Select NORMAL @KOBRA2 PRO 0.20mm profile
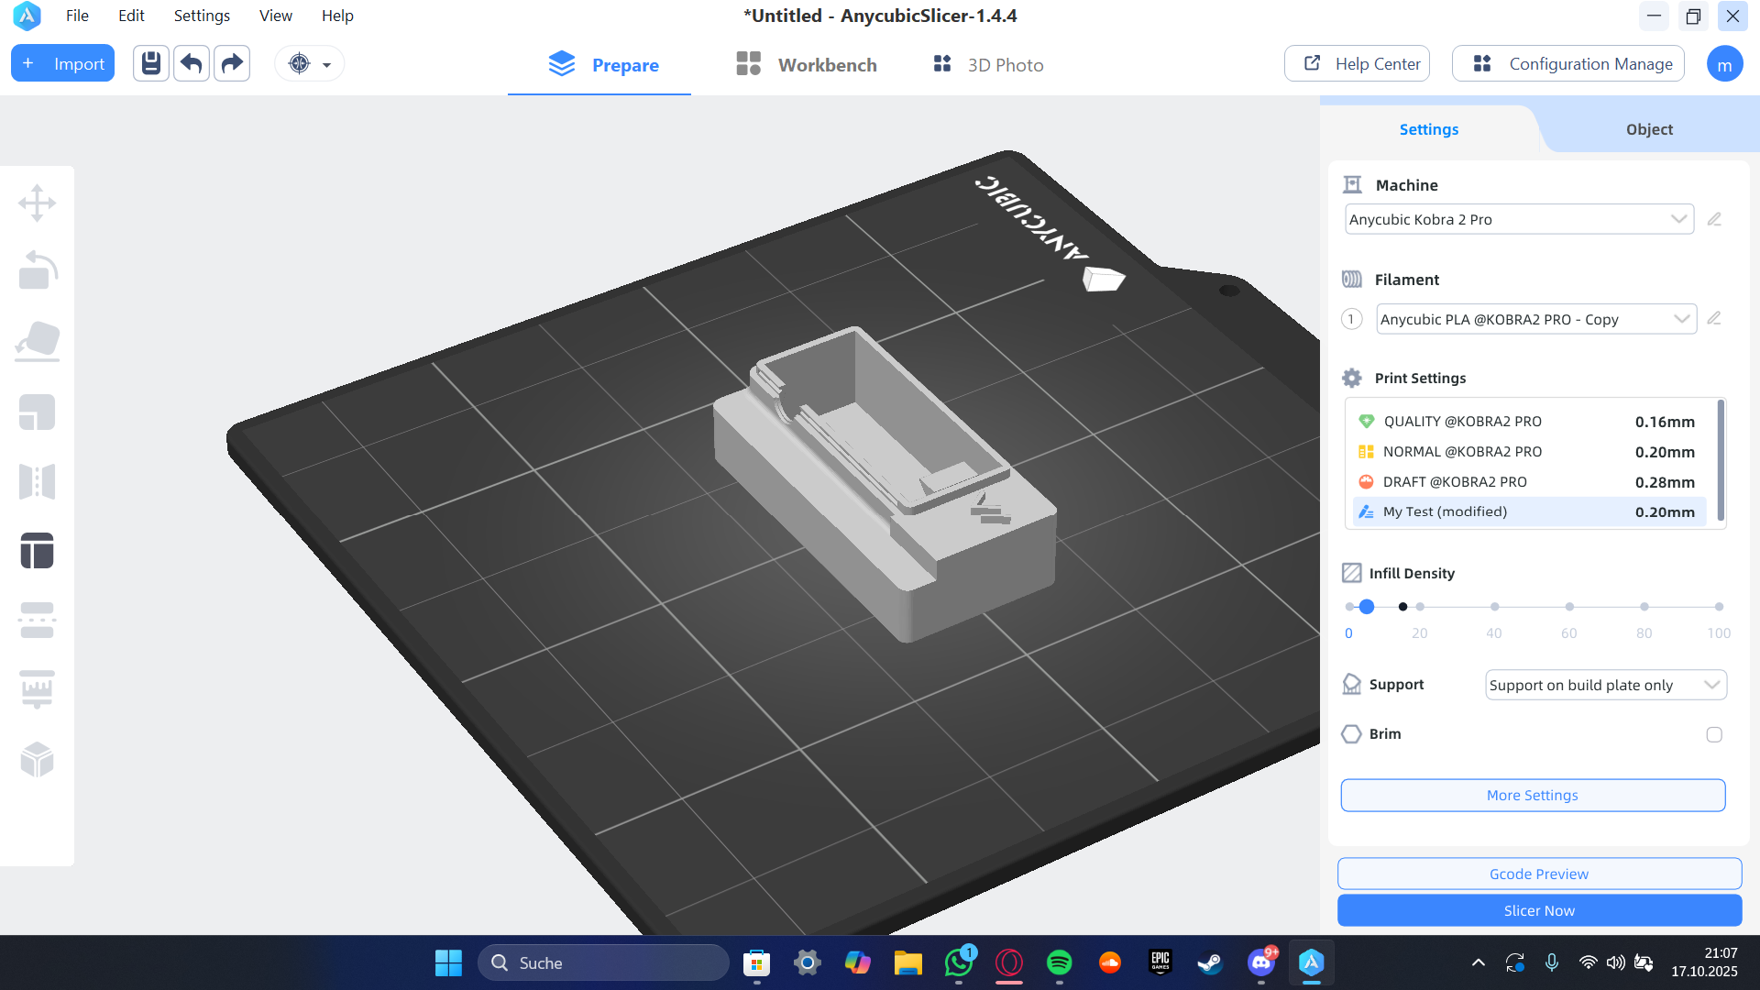This screenshot has height=990, width=1760. point(1528,452)
